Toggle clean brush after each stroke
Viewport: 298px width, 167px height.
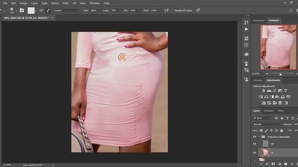[48, 10]
